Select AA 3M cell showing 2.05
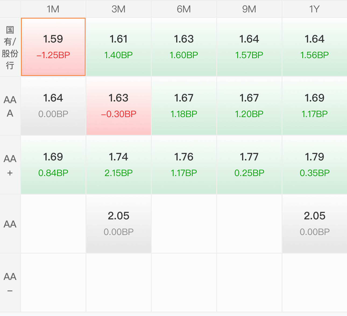Screen dimensions: 347x316 [x=118, y=224]
